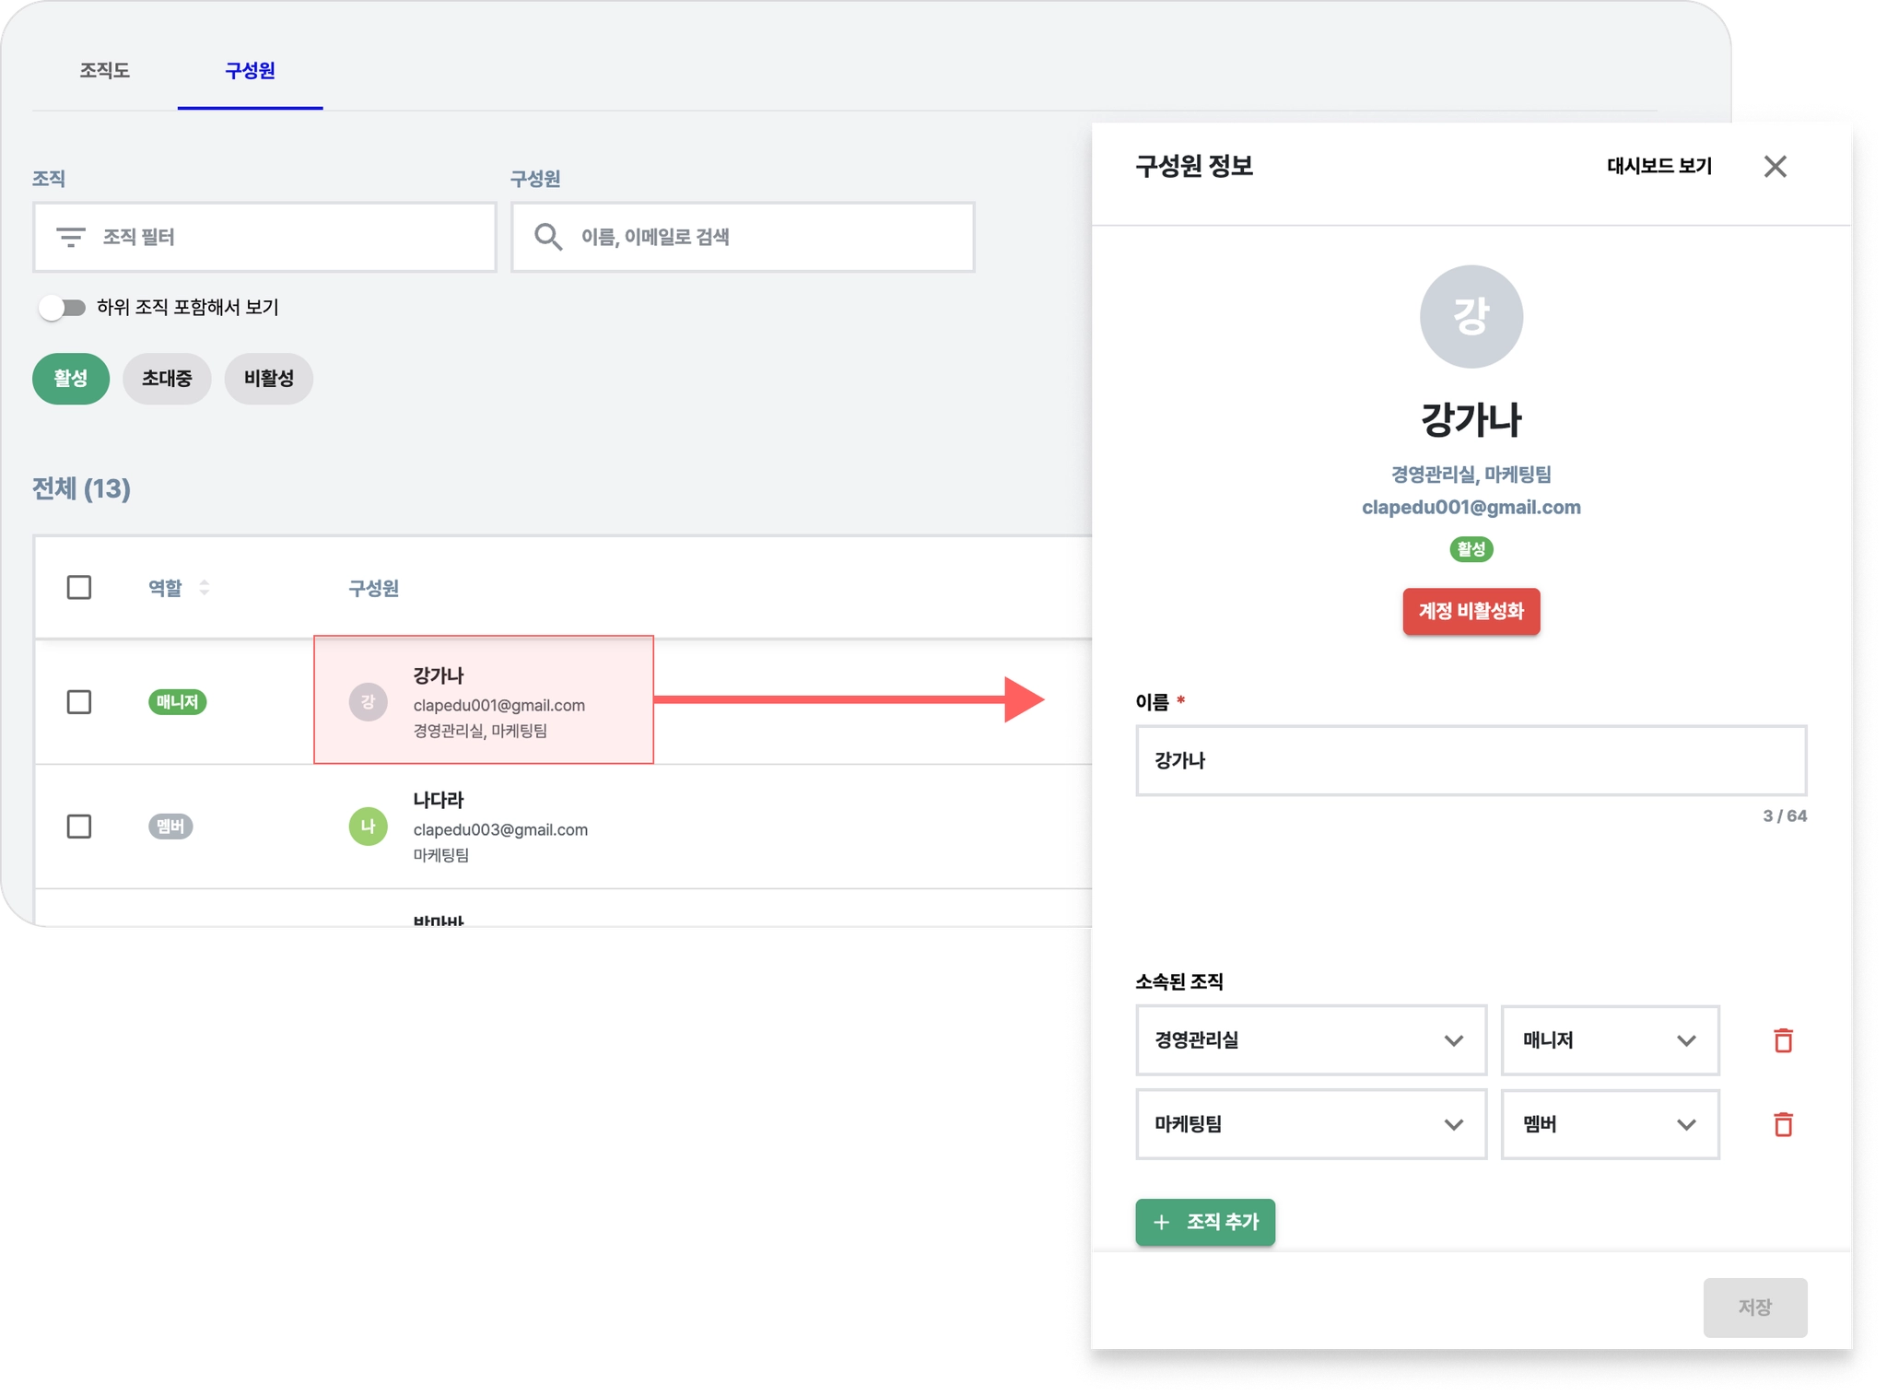The height and width of the screenshot is (1396, 1887).
Task: Click the sort arrows next to 역할
Action: (x=205, y=587)
